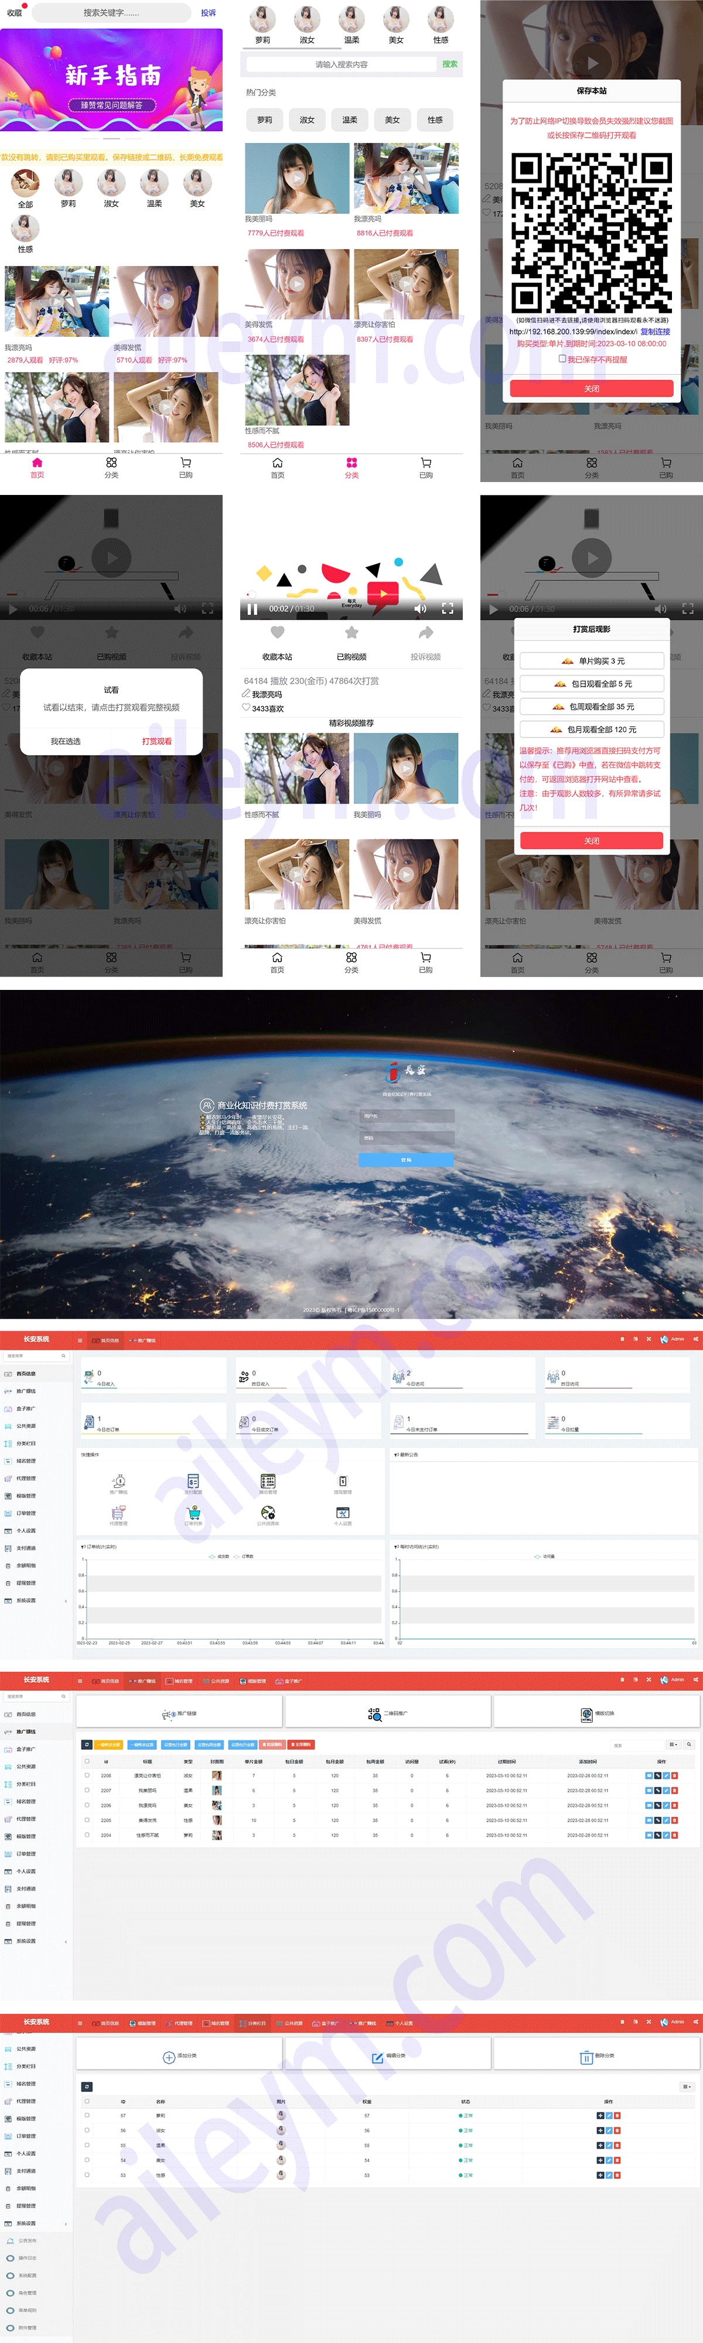Collapse 系统设置 in the category page sidebar
703x2343 pixels.
click(36, 2223)
